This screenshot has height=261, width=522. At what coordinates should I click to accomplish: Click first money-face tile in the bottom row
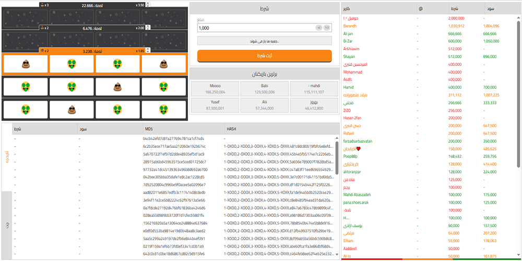[25, 109]
